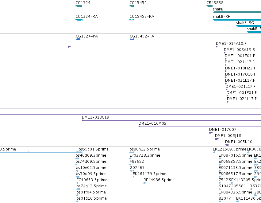Select EST label EK066517.5prime
Screen dimensions: 261x203
tap(235, 174)
